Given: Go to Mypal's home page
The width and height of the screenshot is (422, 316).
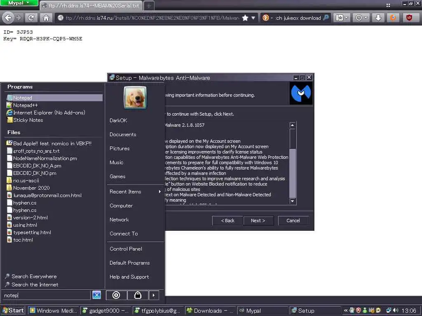Looking at the screenshot, I should [x=46, y=18].
